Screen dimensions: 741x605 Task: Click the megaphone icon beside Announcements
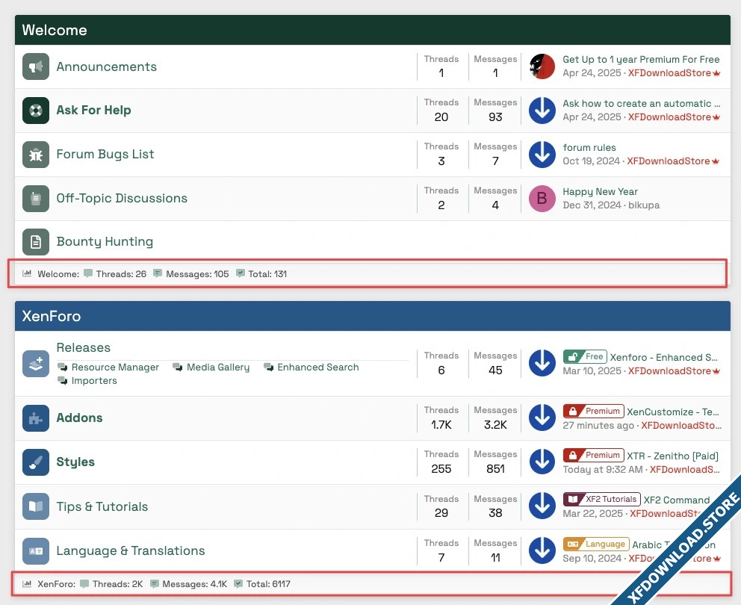[35, 66]
